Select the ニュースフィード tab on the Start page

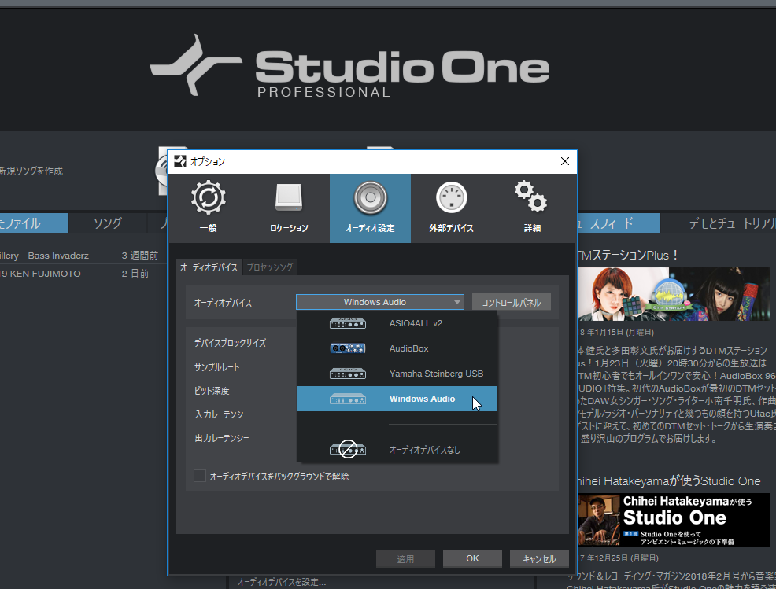coord(619,223)
